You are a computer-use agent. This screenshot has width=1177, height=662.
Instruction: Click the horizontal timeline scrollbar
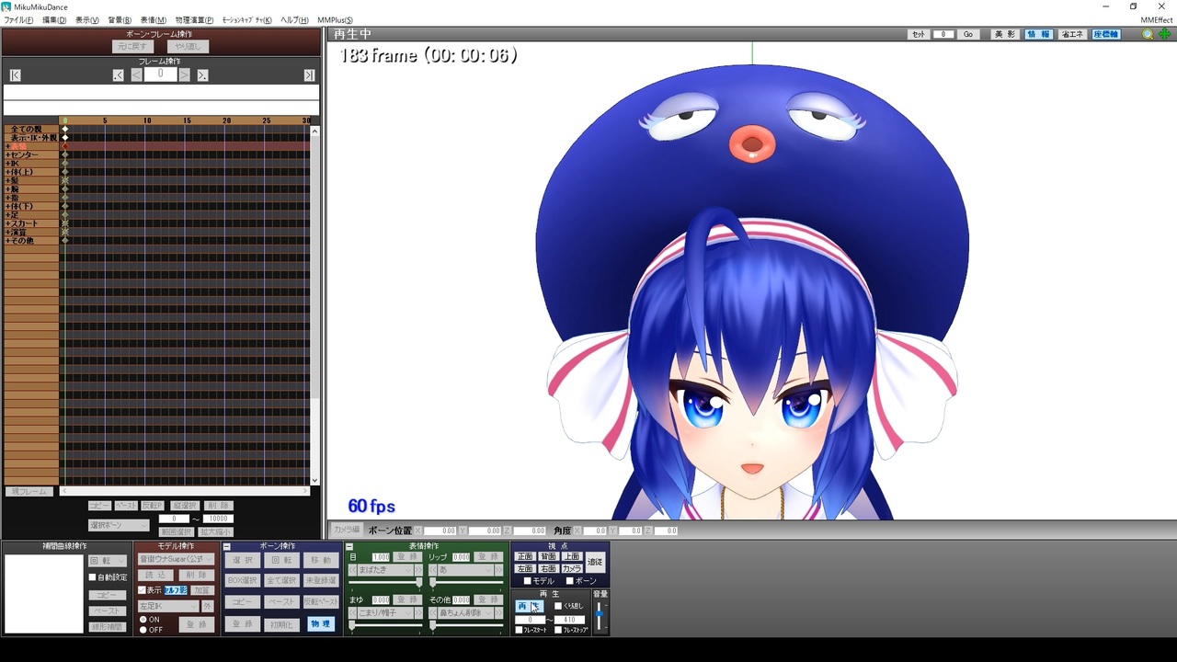[184, 492]
